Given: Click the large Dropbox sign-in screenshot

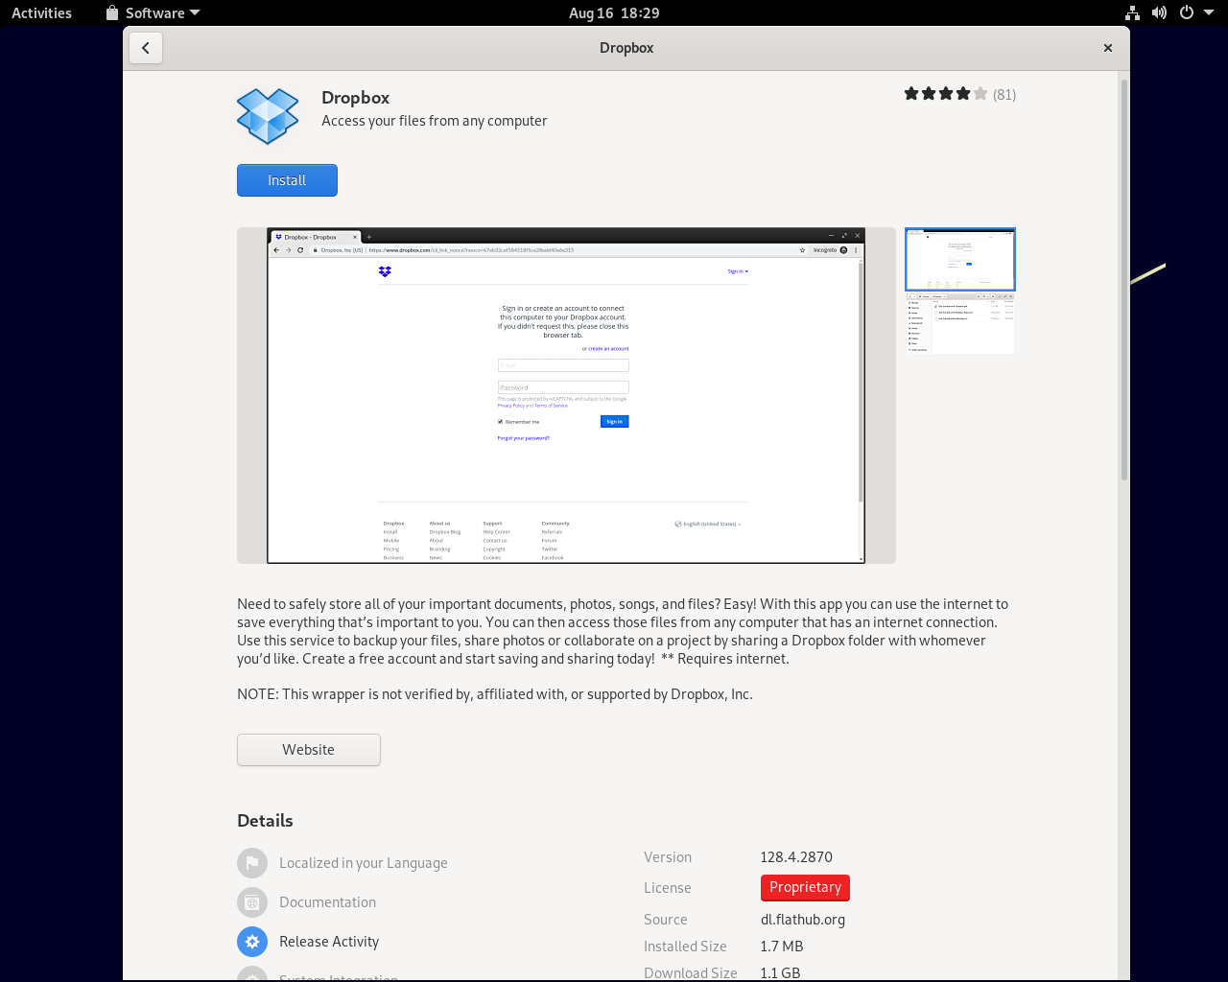Looking at the screenshot, I should [566, 395].
